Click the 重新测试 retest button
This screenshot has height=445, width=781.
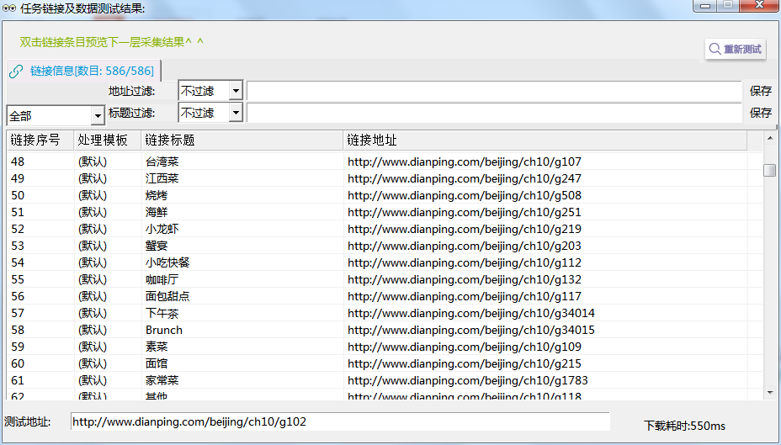pyautogui.click(x=736, y=49)
